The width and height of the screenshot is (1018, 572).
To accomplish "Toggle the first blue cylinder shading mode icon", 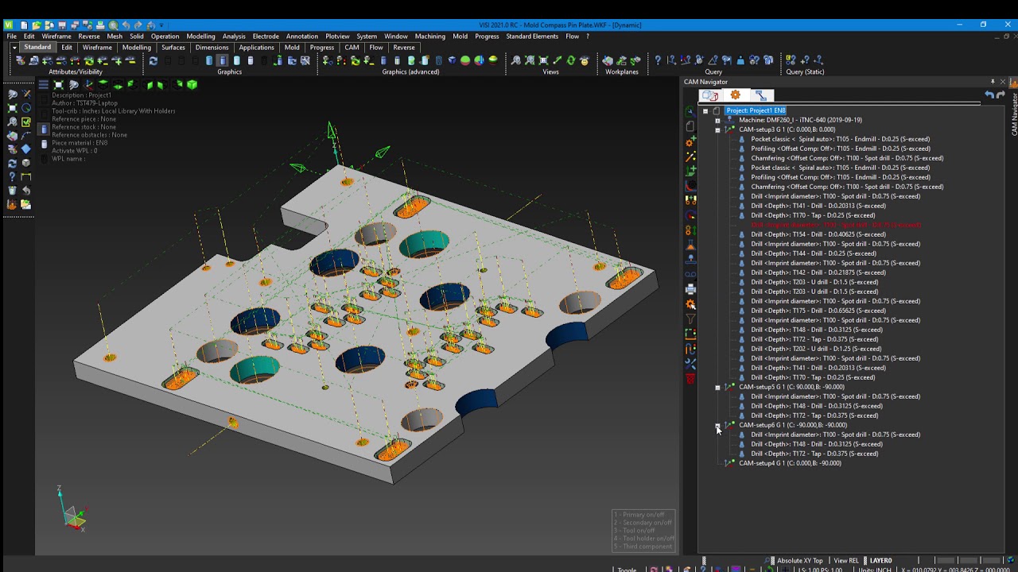I will [x=209, y=60].
